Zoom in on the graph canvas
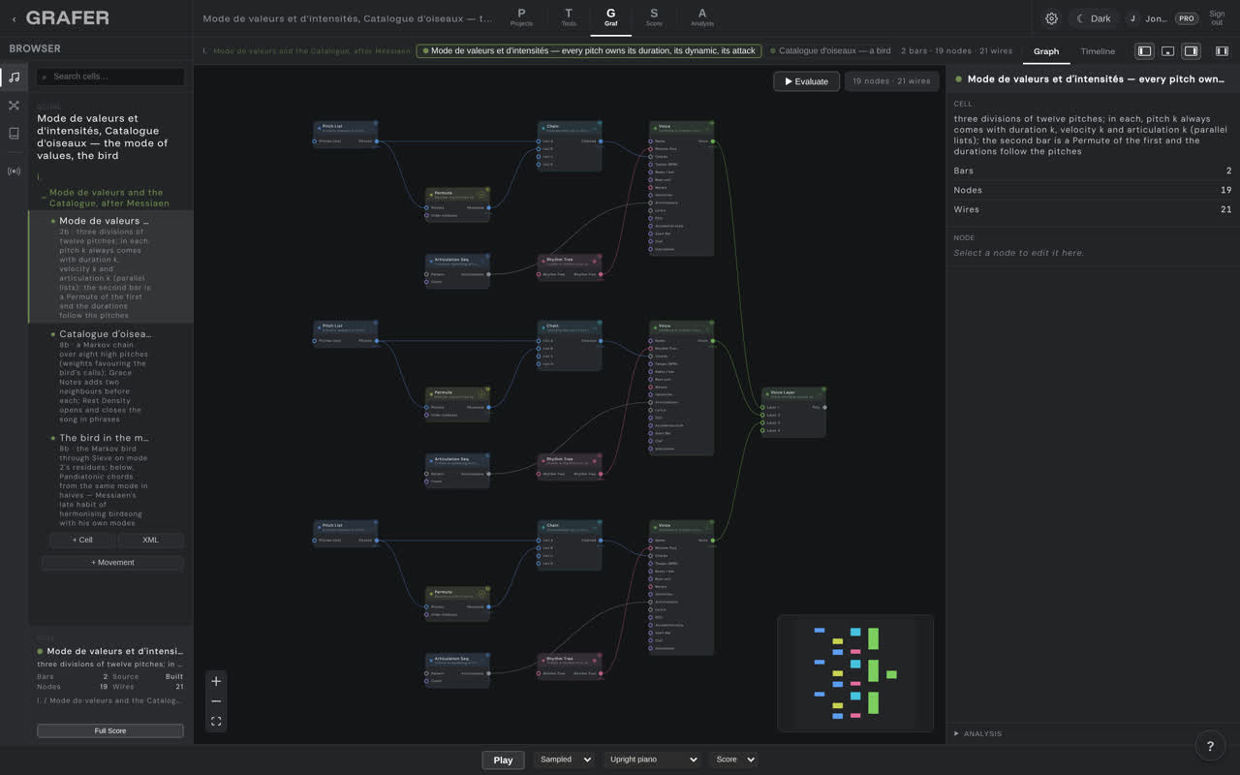Screen dimensions: 1240x775 (x=216, y=681)
